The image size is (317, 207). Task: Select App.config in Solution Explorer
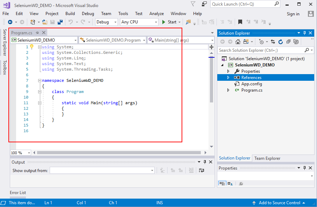click(x=252, y=84)
